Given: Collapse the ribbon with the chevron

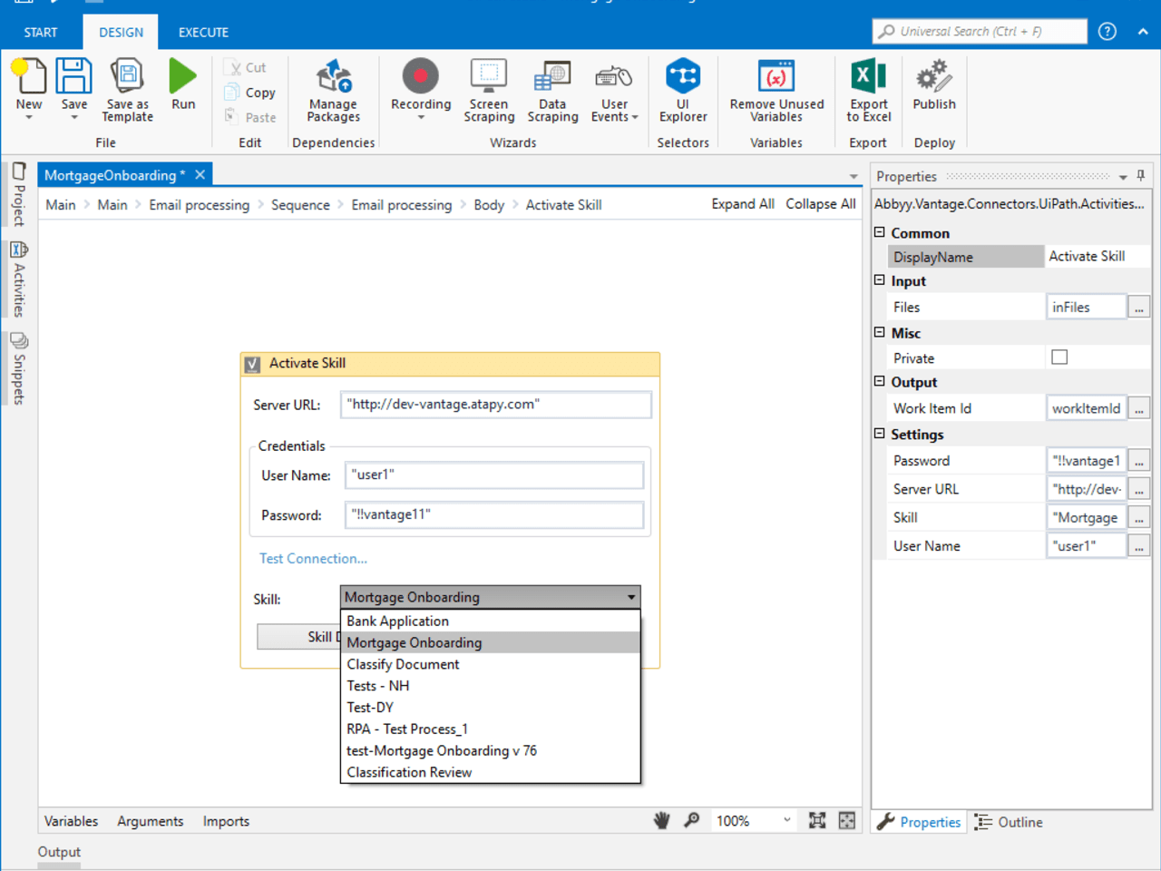Looking at the screenshot, I should pos(1143,31).
